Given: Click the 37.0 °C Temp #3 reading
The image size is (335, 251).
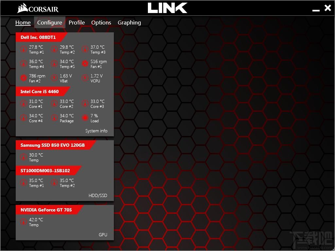Looking at the screenshot, I should (x=97, y=47).
